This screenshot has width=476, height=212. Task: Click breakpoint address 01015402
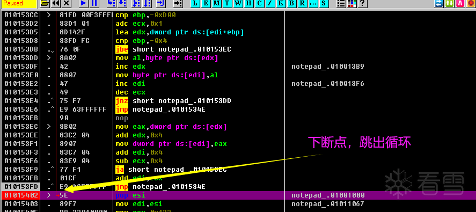click(x=21, y=195)
